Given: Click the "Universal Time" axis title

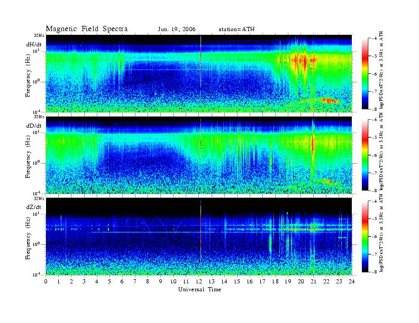Looking at the screenshot, I should (x=199, y=289).
